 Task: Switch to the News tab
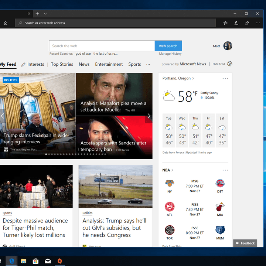84,64
